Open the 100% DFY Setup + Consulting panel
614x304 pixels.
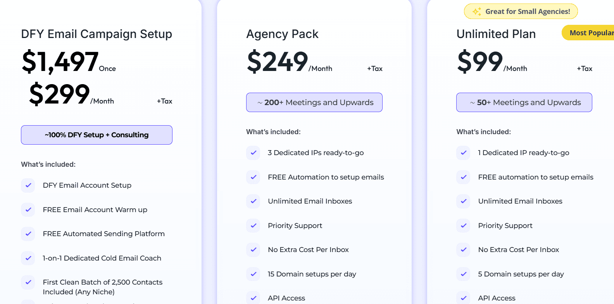[x=97, y=135]
